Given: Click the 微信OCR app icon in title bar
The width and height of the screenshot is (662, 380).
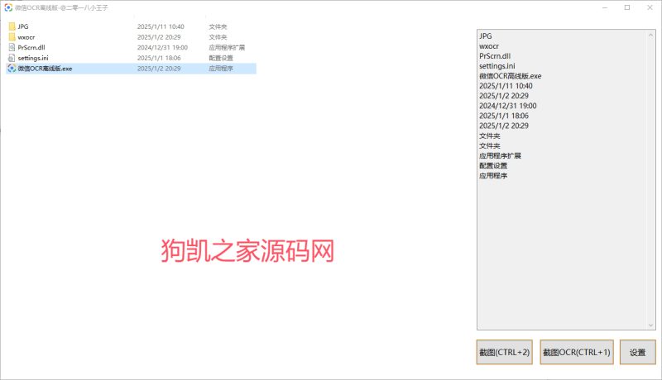Looking at the screenshot, I should click(8, 7).
